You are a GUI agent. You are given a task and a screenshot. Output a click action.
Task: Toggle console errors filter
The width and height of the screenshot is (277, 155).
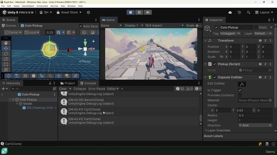pos(198,89)
